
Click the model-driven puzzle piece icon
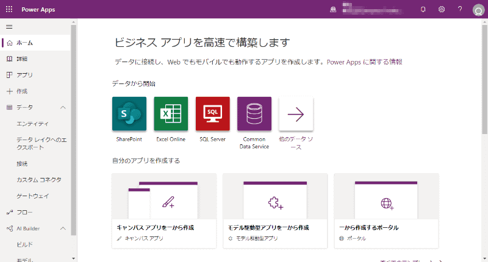click(x=276, y=203)
